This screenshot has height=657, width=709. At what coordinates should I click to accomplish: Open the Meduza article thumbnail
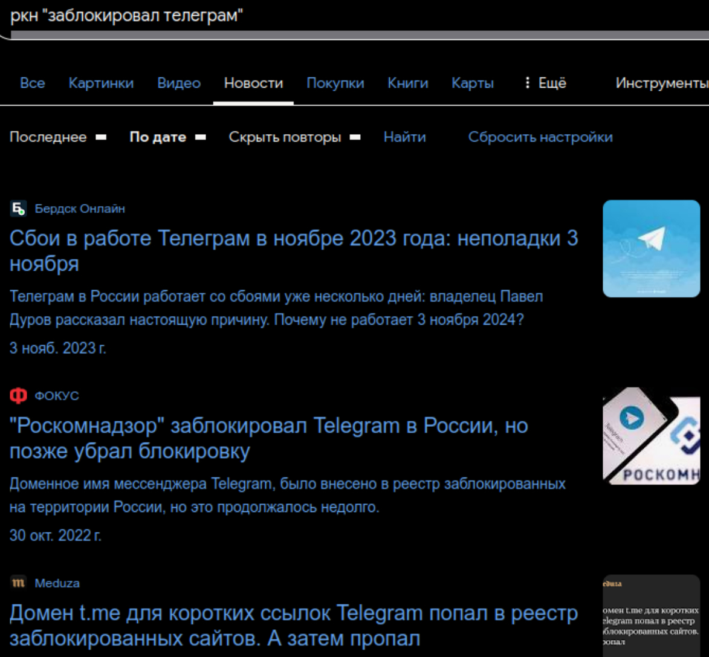651,616
